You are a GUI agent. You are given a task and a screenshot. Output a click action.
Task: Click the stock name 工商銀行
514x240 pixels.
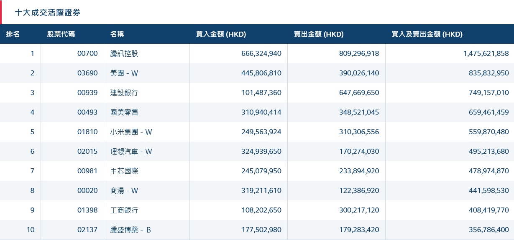124,210
